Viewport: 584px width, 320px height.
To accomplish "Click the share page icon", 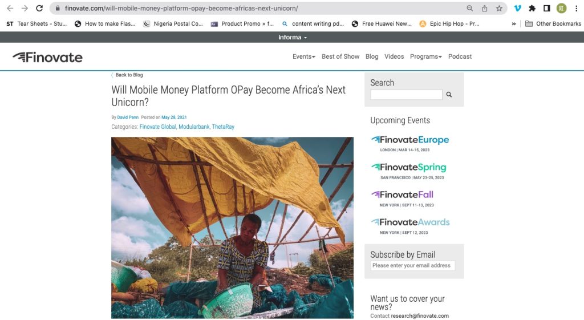I will (x=485, y=8).
